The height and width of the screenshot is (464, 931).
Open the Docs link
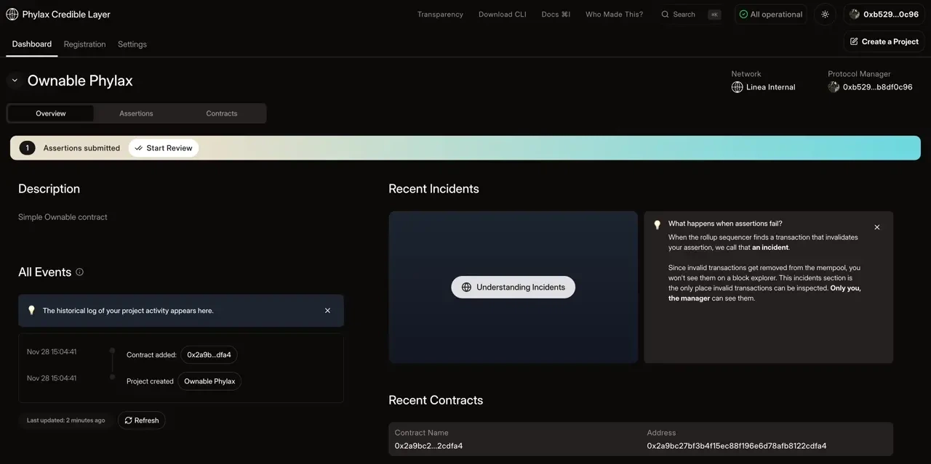coord(556,15)
